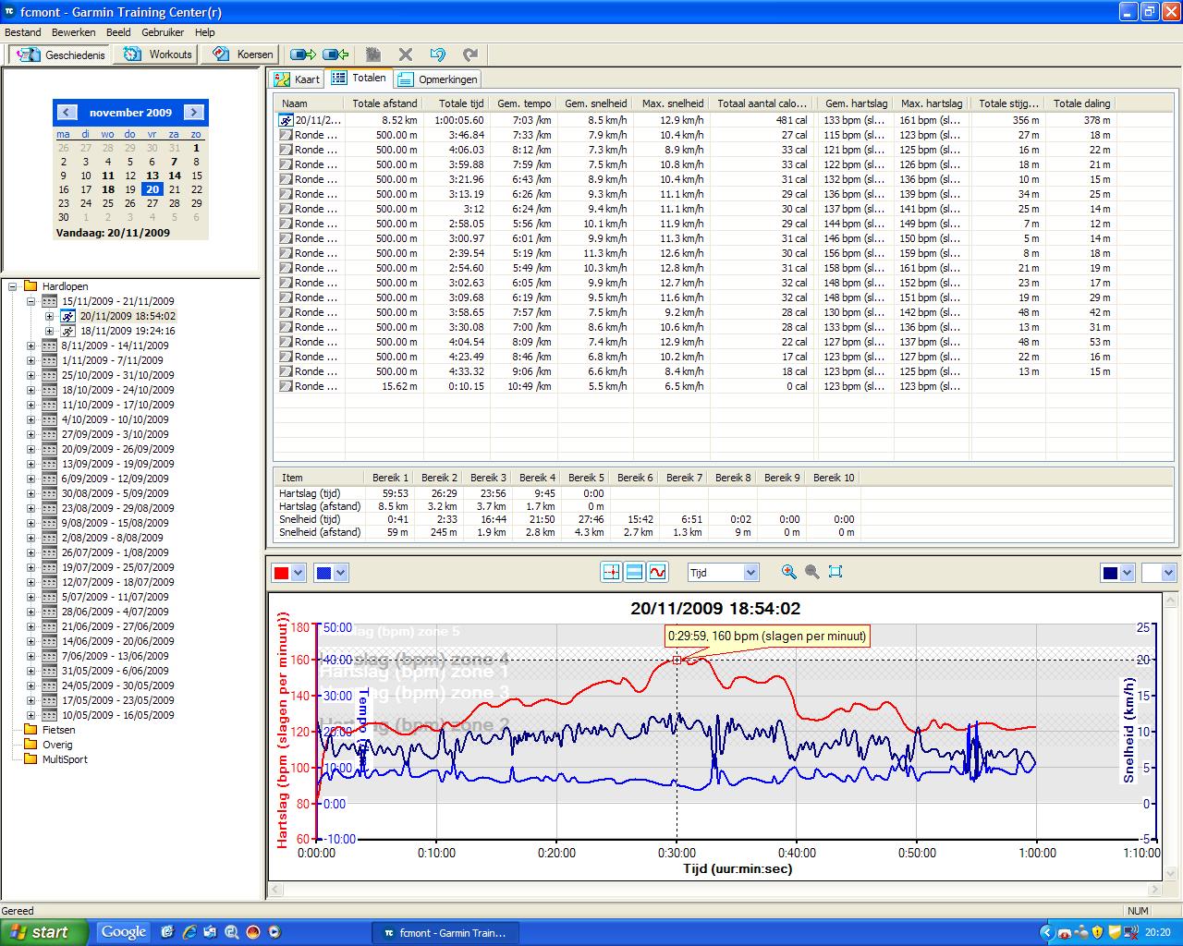The width and height of the screenshot is (1183, 946).
Task: Zoom in on the graph
Action: 788,572
